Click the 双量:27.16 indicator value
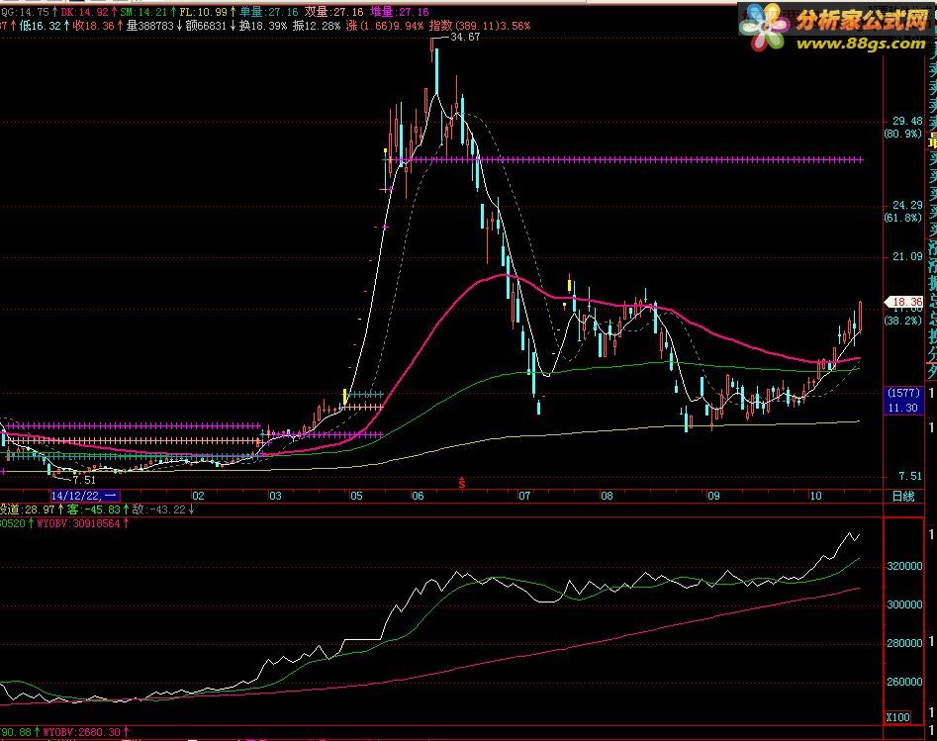Screen dimensions: 937x741 333,12
